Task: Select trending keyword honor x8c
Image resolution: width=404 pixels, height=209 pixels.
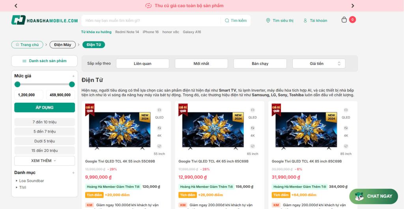Action: pyautogui.click(x=170, y=32)
